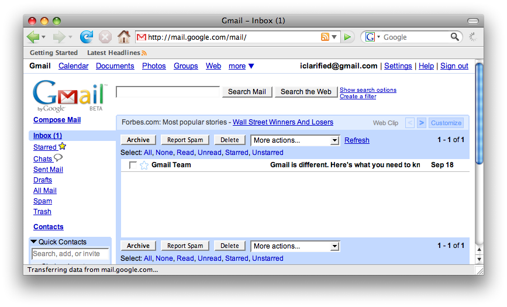Open the Inbox (1) folder
The width and height of the screenshot is (507, 307).
[47, 136]
